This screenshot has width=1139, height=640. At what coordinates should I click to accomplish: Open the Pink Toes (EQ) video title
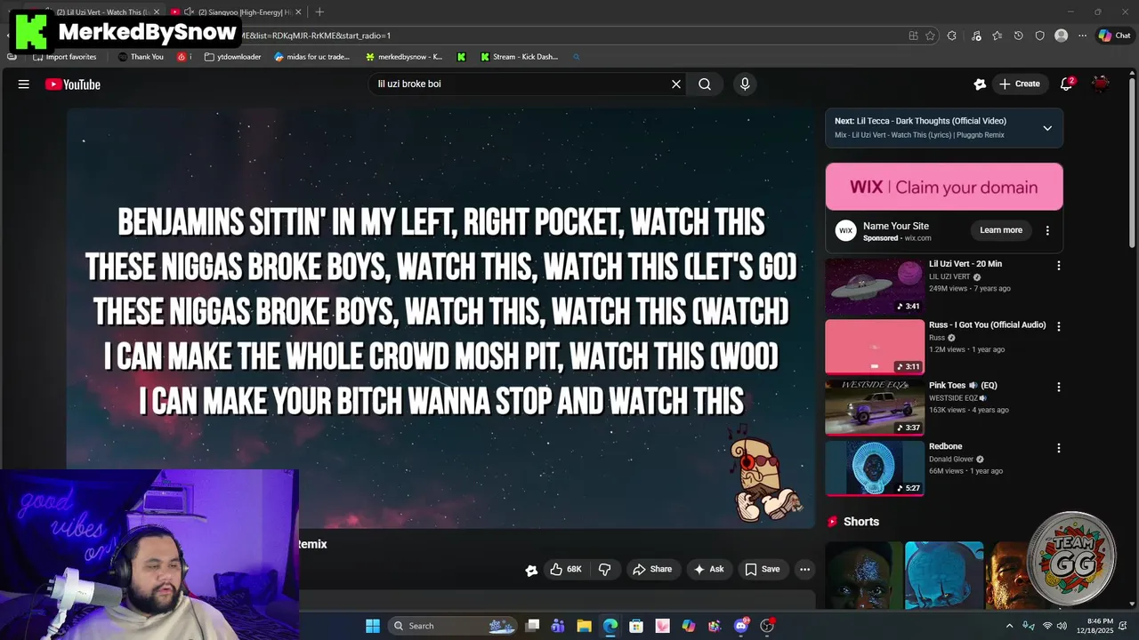[963, 386]
